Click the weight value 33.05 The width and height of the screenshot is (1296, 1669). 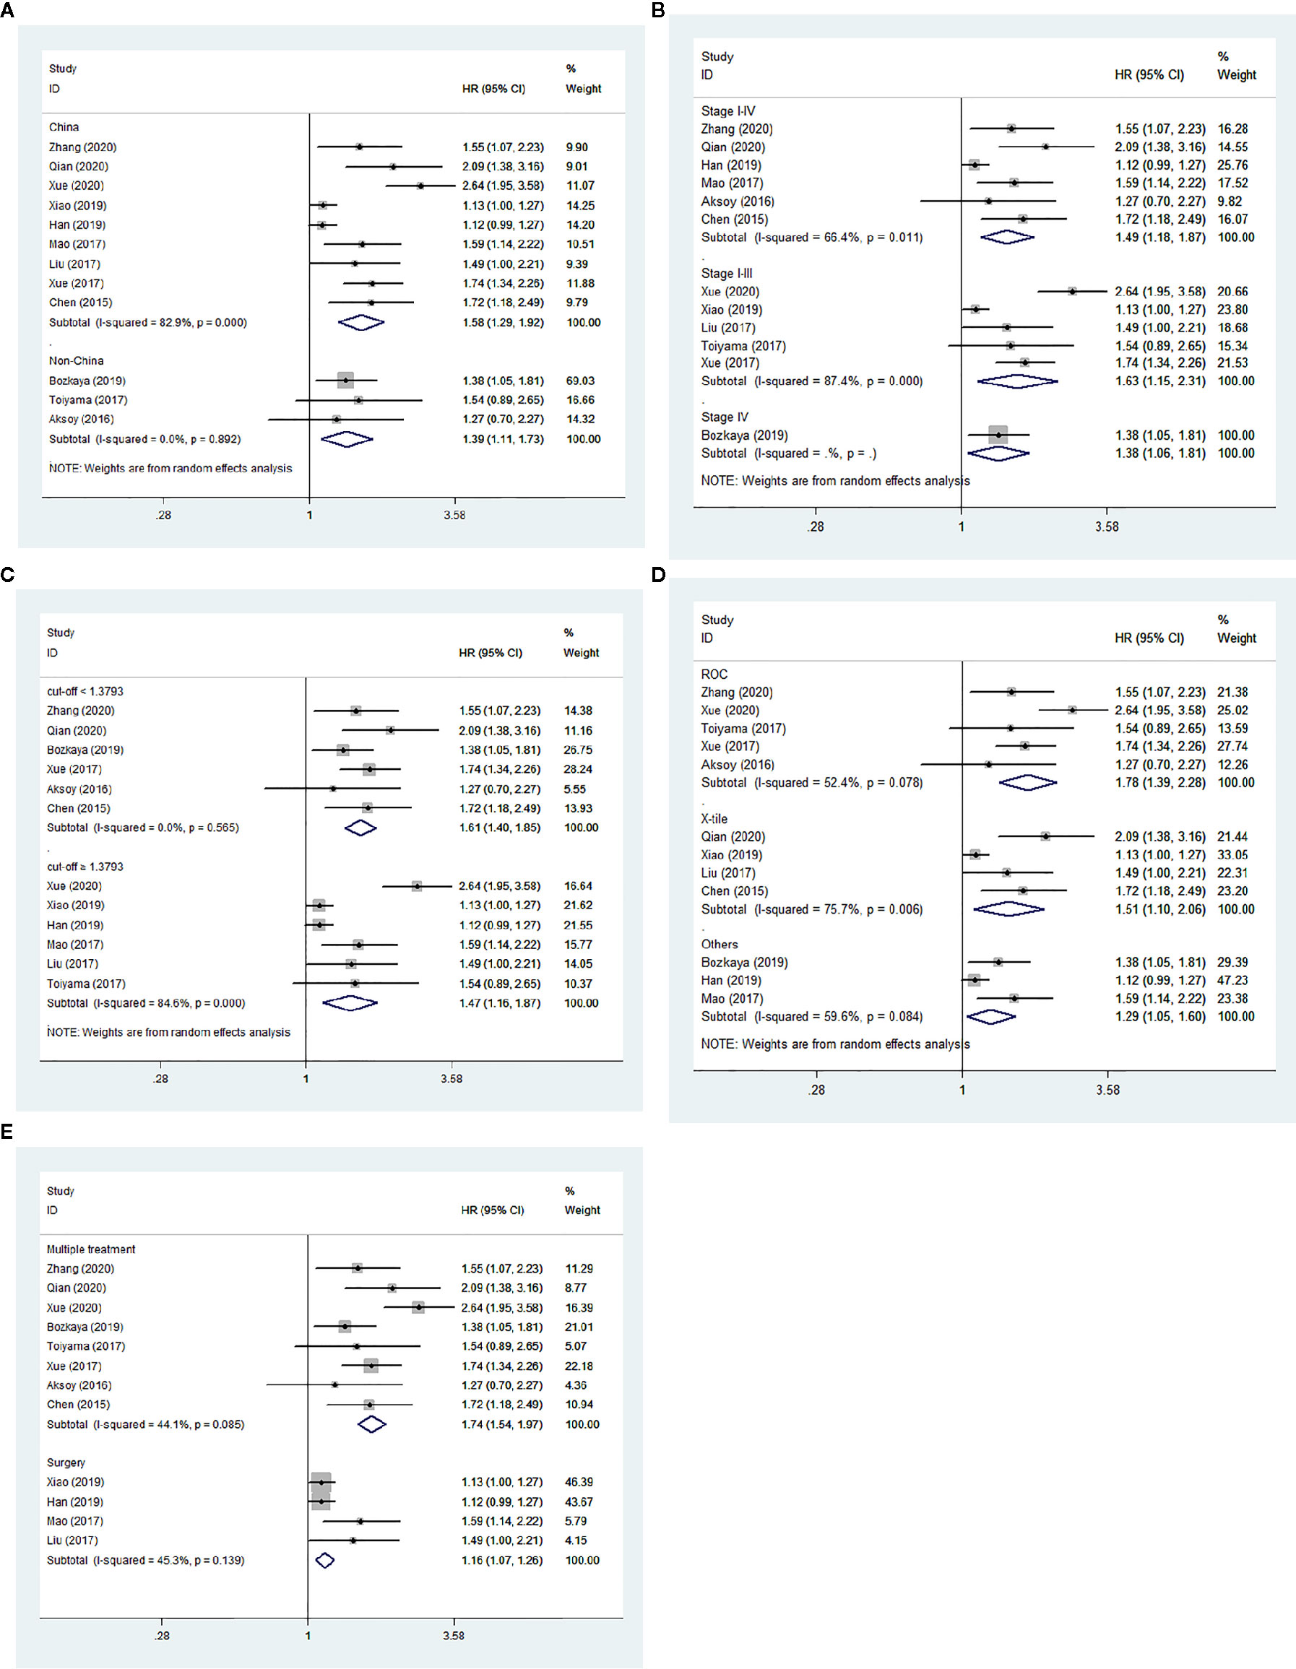[1232, 855]
